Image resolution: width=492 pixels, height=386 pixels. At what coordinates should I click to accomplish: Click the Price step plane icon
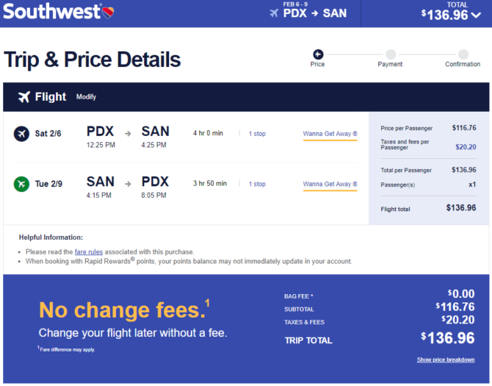click(318, 54)
